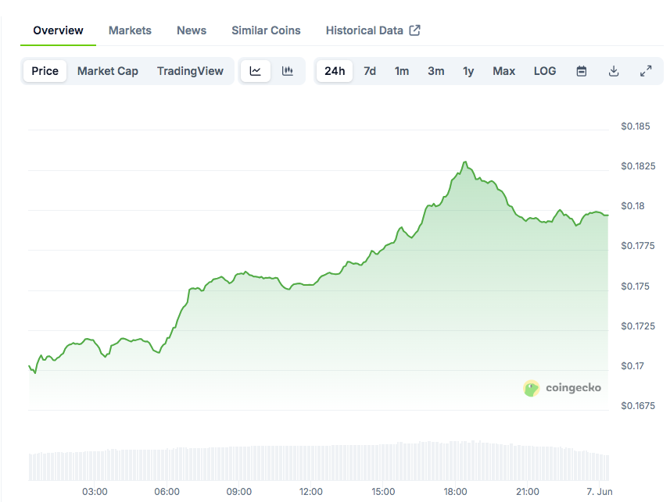Click the CoinGecko logo watermark
The height and width of the screenshot is (502, 670).
(x=562, y=388)
